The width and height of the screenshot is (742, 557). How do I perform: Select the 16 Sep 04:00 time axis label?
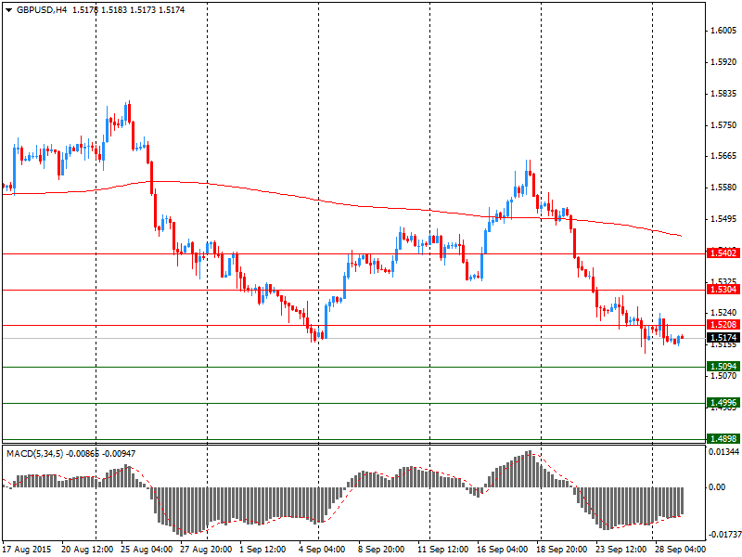coord(503,550)
